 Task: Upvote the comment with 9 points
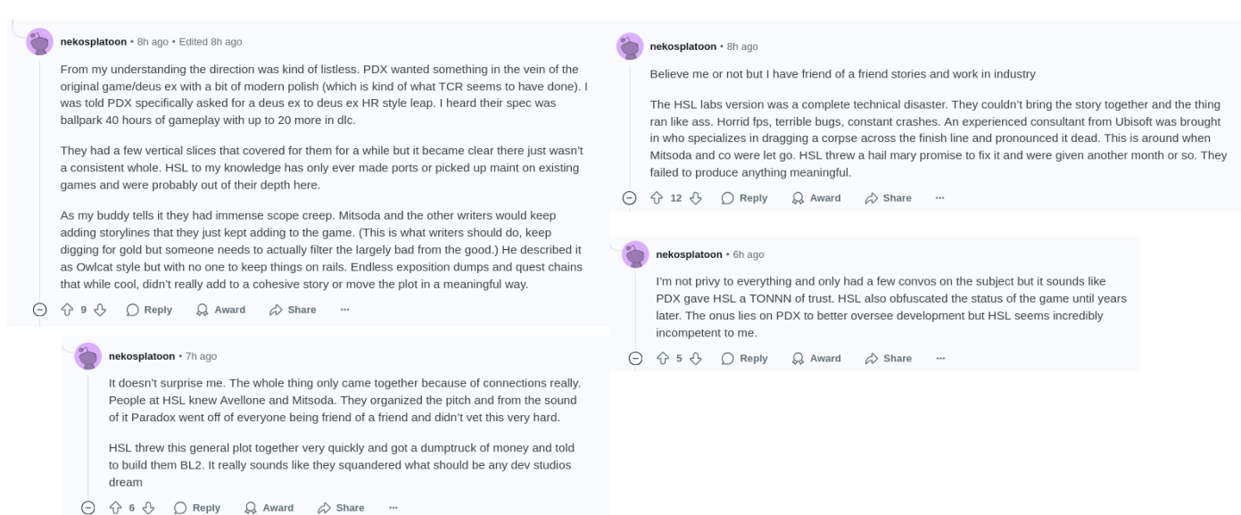pyautogui.click(x=66, y=310)
